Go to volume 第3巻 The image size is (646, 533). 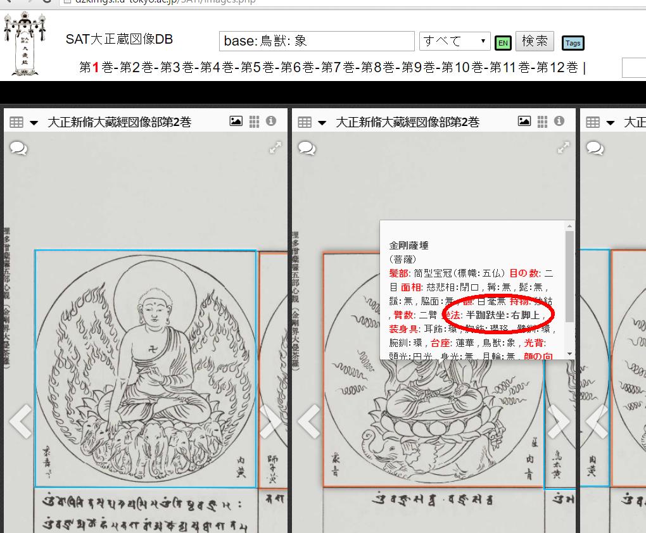click(176, 67)
